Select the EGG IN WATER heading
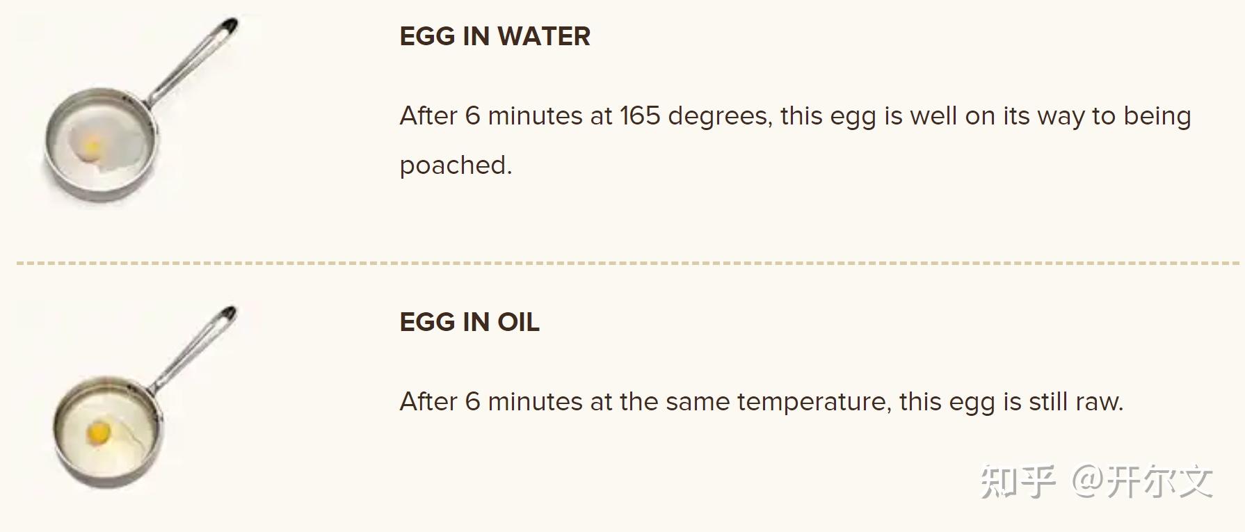The image size is (1245, 532). coord(495,36)
